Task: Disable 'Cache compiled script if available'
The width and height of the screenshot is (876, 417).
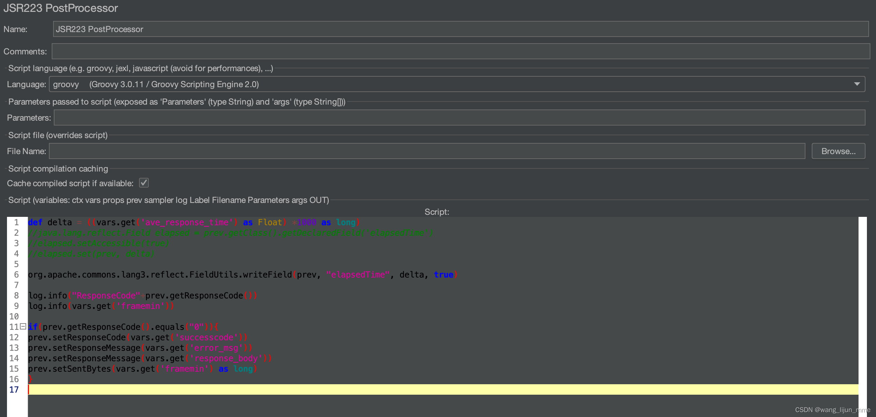Action: (144, 183)
